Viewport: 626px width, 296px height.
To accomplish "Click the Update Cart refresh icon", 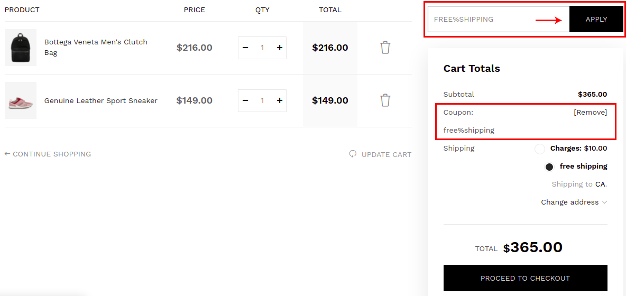I will coord(353,154).
